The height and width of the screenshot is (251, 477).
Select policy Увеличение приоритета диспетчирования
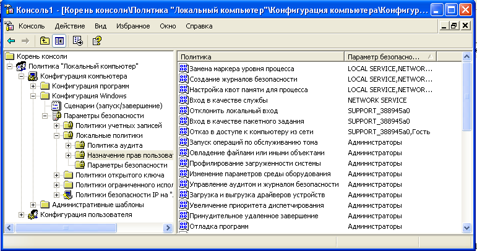coord(257,205)
